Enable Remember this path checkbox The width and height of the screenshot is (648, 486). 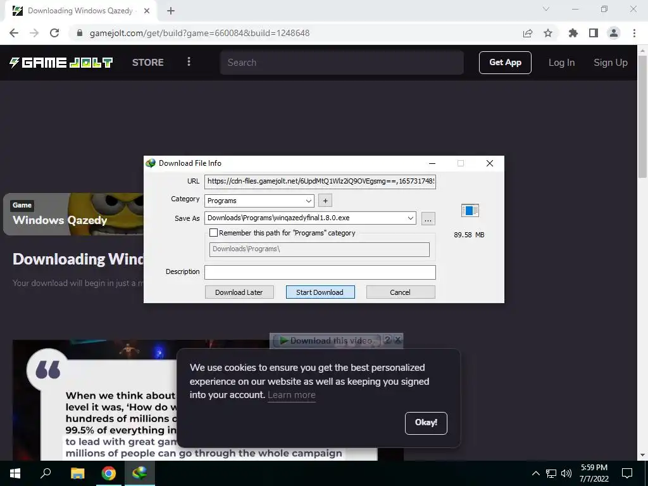(214, 233)
